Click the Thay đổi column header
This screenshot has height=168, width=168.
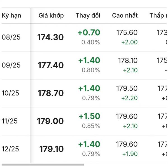[88, 15]
